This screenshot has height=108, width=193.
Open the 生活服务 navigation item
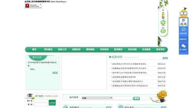(146, 49)
